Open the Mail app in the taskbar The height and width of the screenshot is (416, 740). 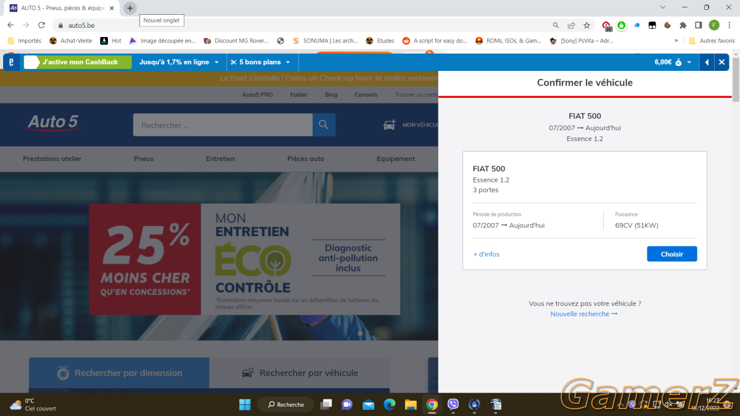click(368, 404)
